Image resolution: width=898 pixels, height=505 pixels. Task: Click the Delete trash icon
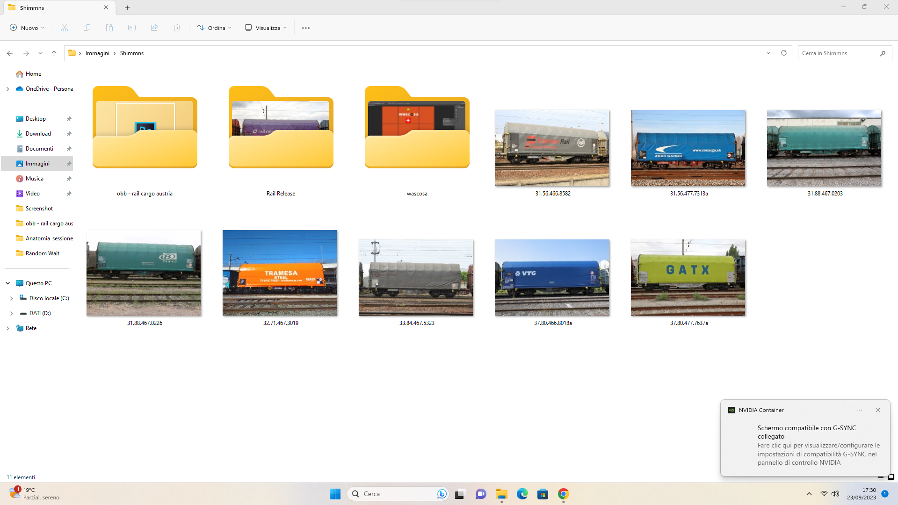coord(177,28)
